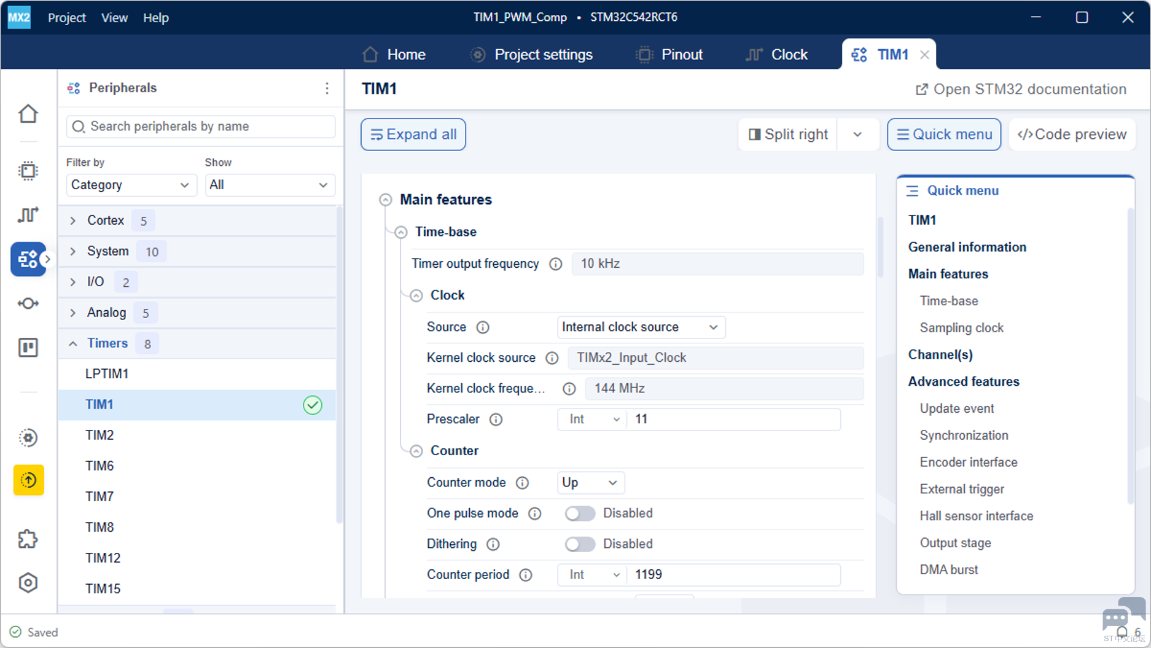Image resolution: width=1151 pixels, height=648 pixels.
Task: Click the yellow code generation icon
Action: pos(28,480)
